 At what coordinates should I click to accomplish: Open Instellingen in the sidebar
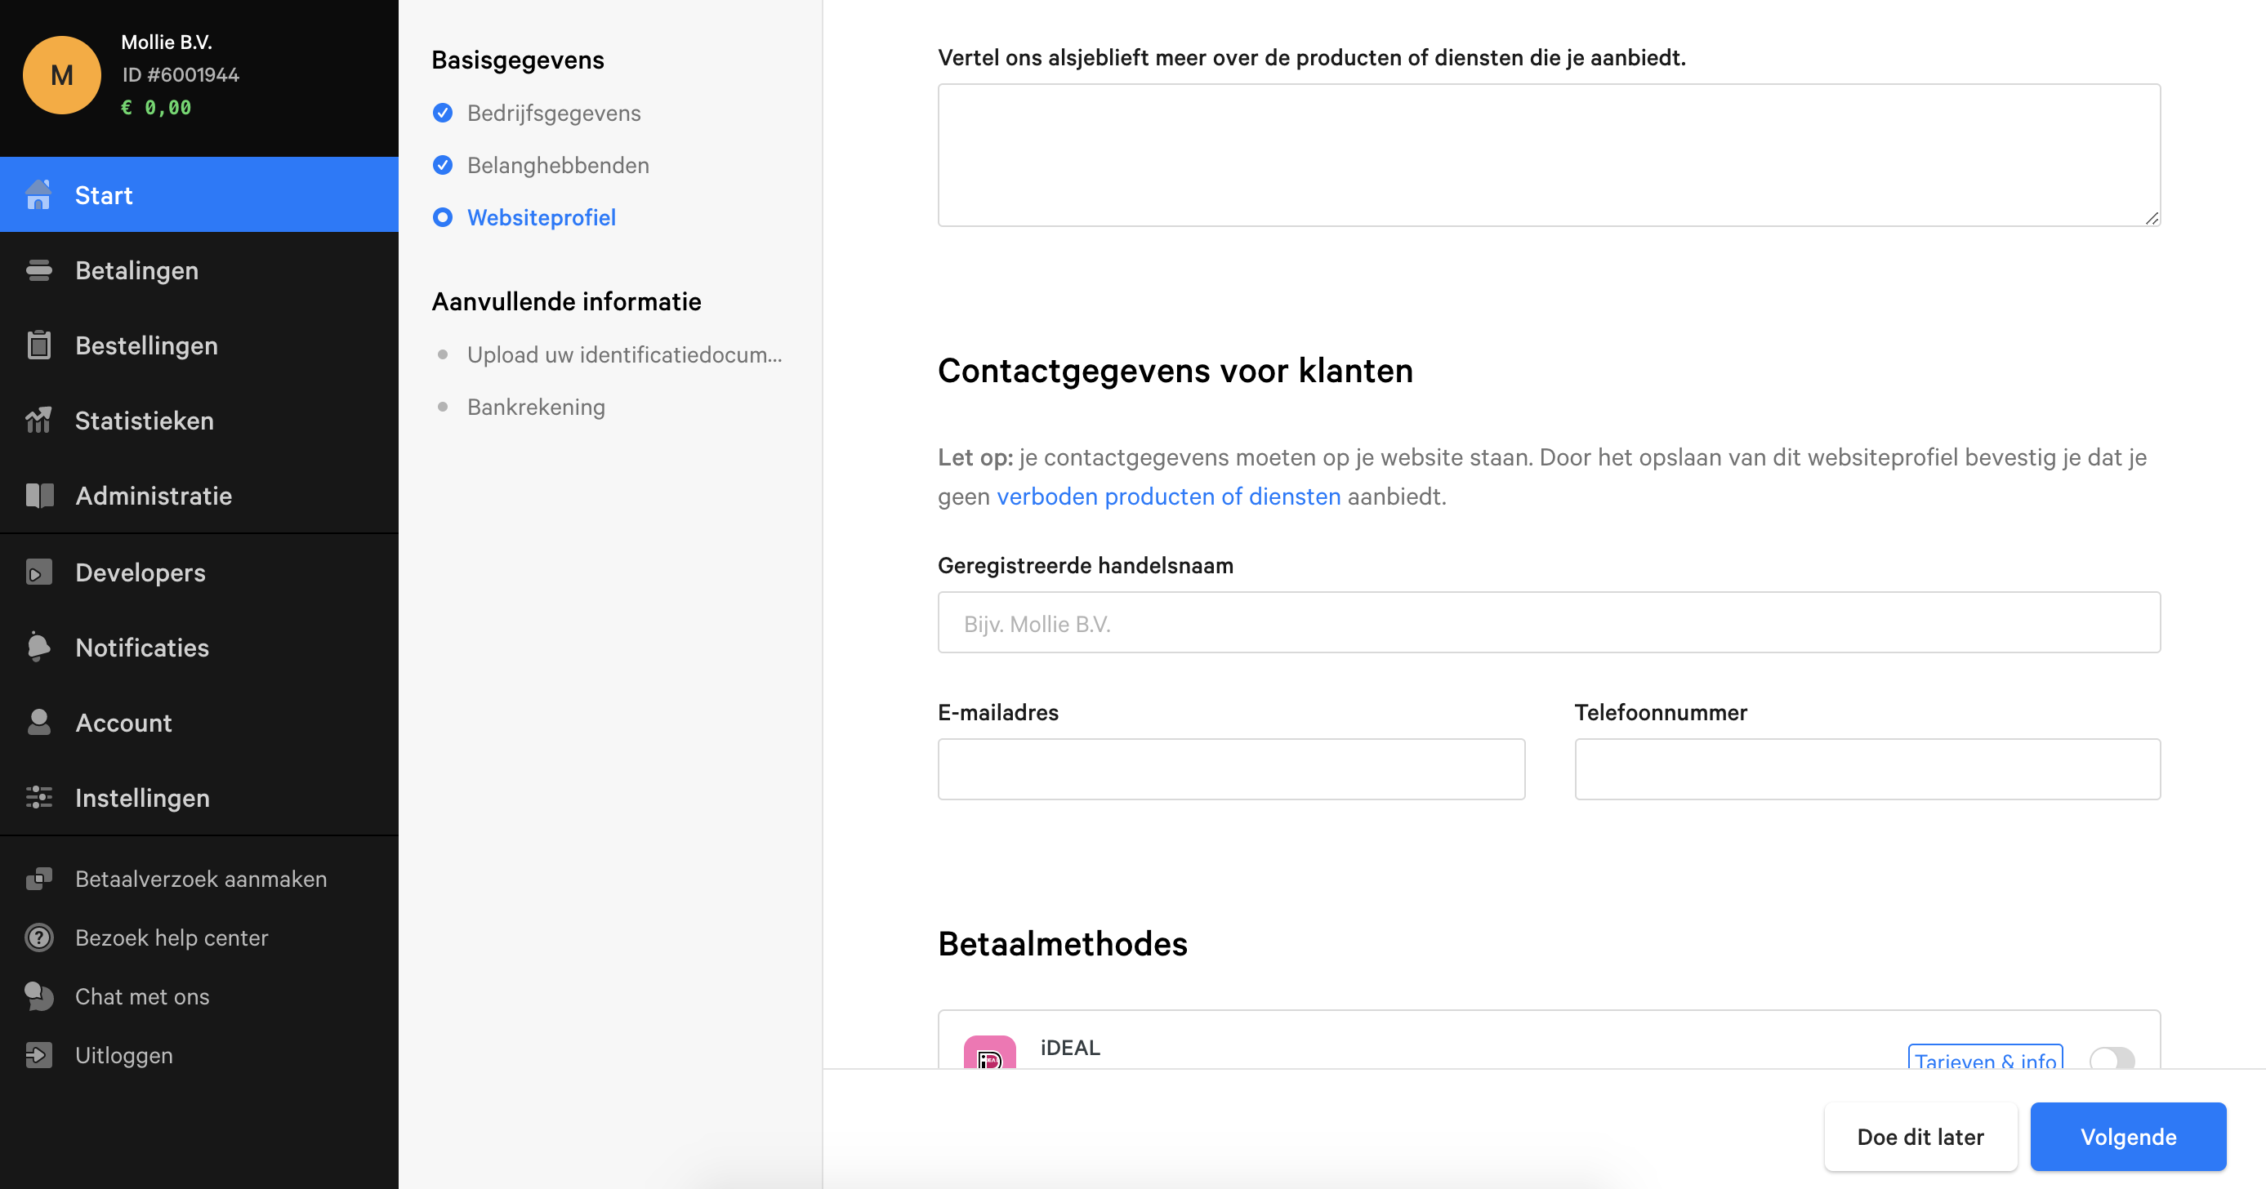coord(198,797)
